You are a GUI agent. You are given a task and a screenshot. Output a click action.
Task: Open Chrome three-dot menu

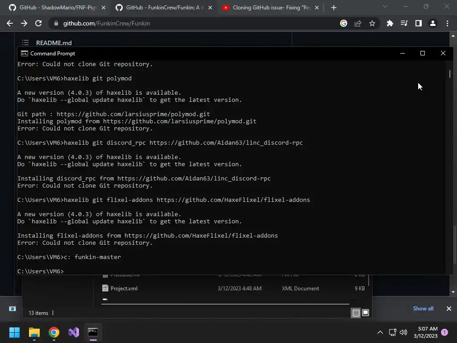447,23
